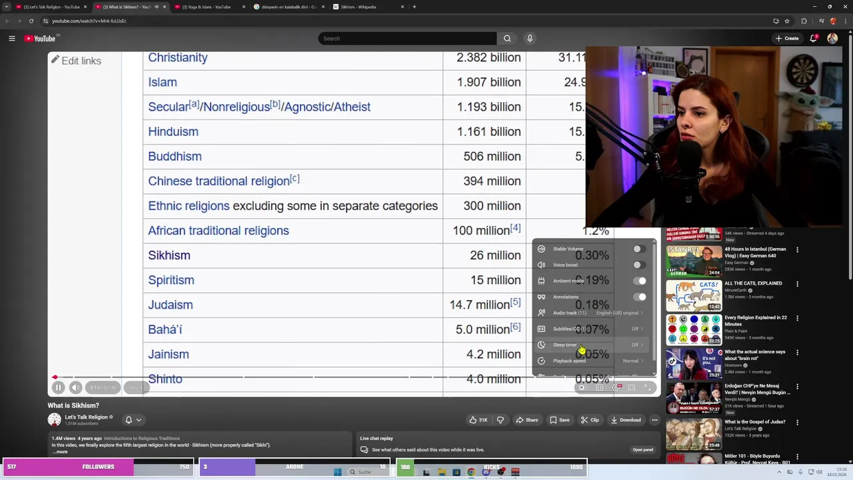Viewport: 853px width, 480px height.
Task: Open the Let's Talk Religion channel name
Action: pyautogui.click(x=86, y=417)
